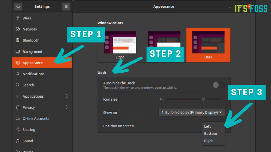This screenshot has height=152, width=271.
Task: Click the Sound music note icon
Action: click(x=18, y=141)
